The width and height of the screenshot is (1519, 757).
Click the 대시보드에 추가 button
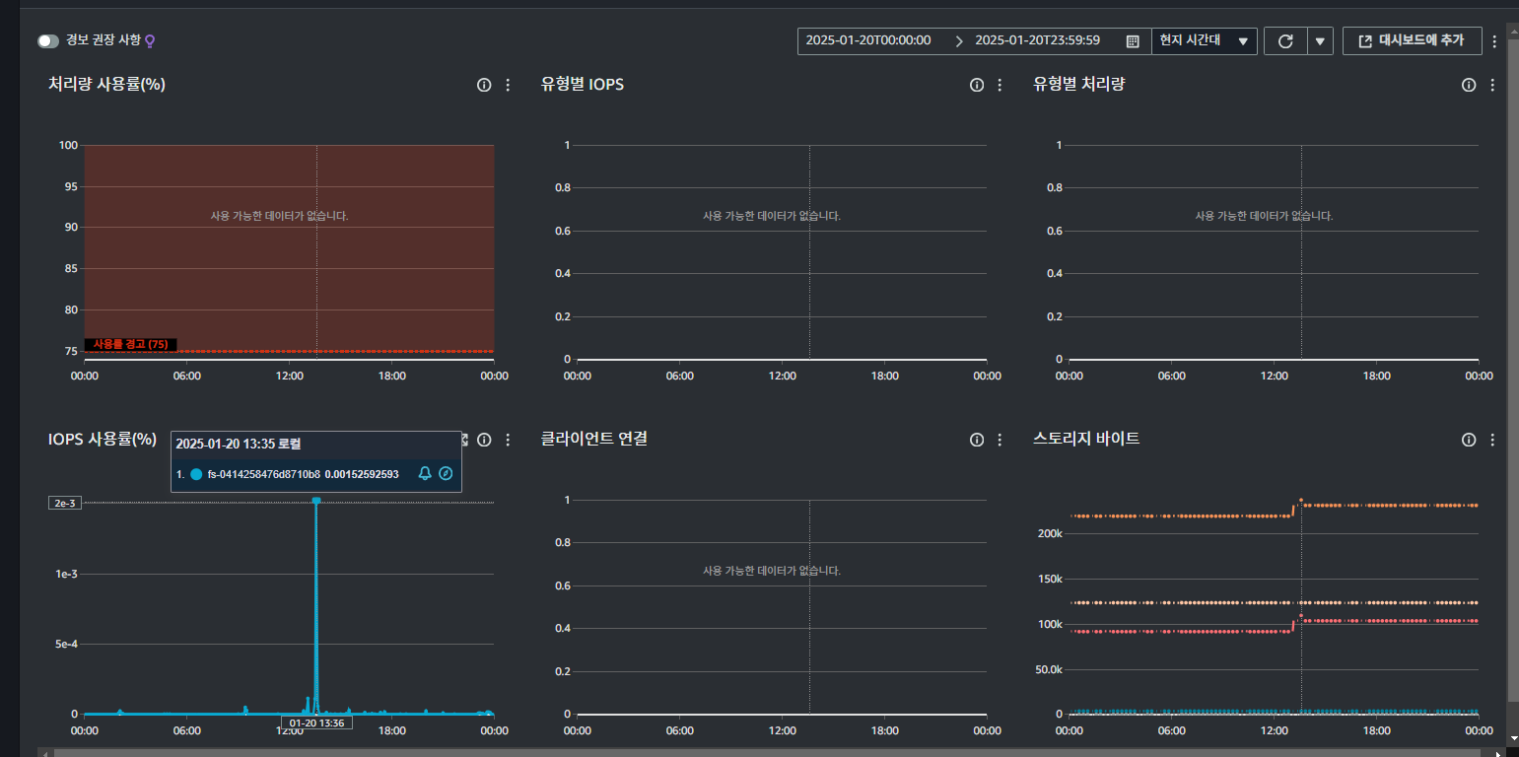pyautogui.click(x=1412, y=41)
